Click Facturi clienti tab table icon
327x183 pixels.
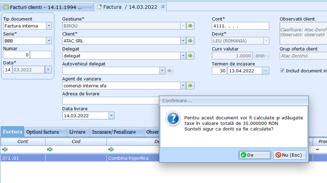6,7
